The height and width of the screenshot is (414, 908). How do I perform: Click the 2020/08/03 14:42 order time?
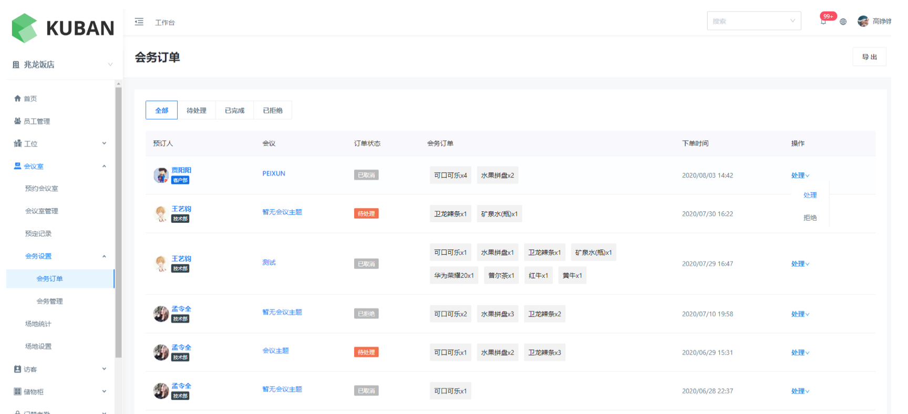coord(707,175)
